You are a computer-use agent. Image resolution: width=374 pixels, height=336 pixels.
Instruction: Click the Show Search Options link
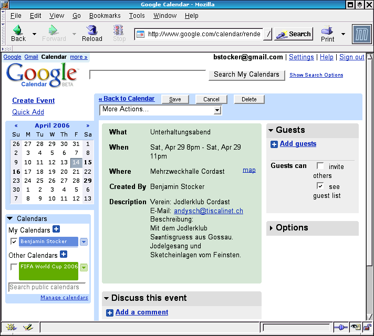click(x=316, y=75)
